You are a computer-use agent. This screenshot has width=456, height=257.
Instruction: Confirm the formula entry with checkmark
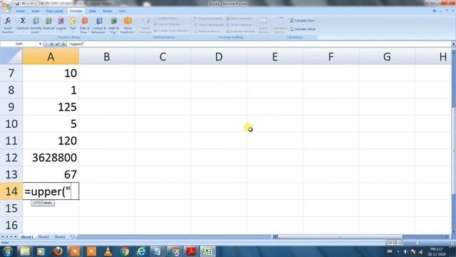click(x=57, y=44)
